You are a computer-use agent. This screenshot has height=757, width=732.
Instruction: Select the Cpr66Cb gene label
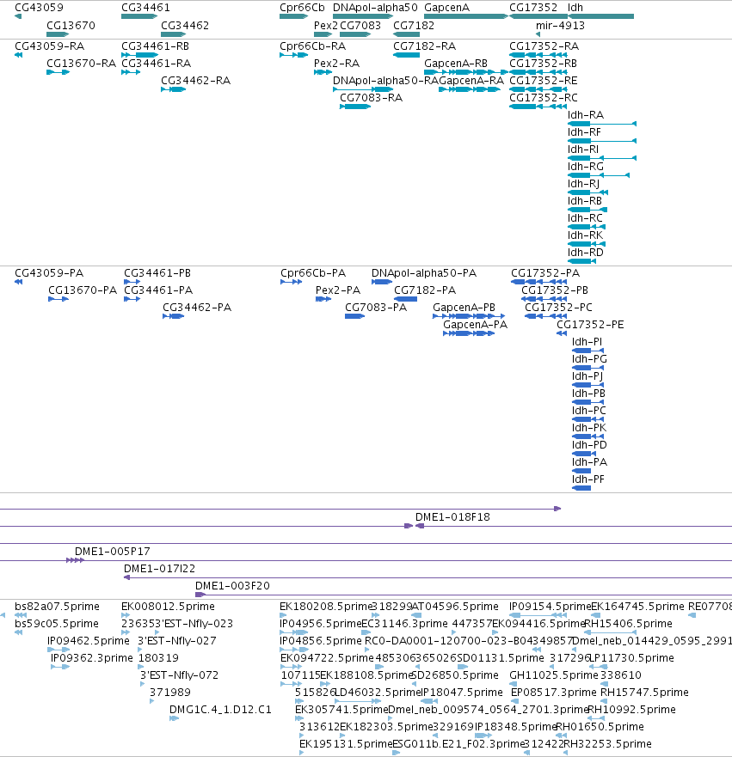pyautogui.click(x=302, y=8)
